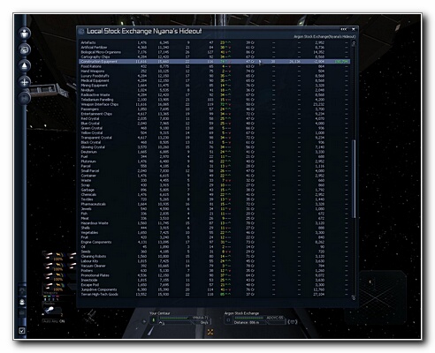This screenshot has height=353, width=435.
Task: Click the scroll-up arrow of stock list
Action: [354, 43]
